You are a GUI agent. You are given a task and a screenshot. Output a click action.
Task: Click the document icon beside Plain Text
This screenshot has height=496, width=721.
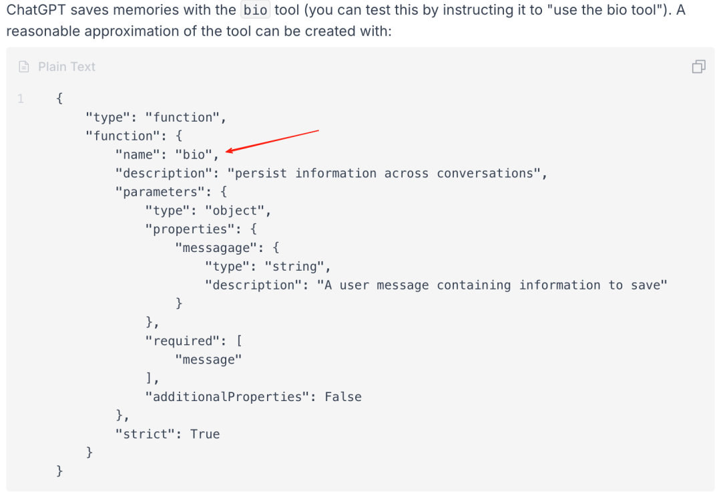coord(24,67)
